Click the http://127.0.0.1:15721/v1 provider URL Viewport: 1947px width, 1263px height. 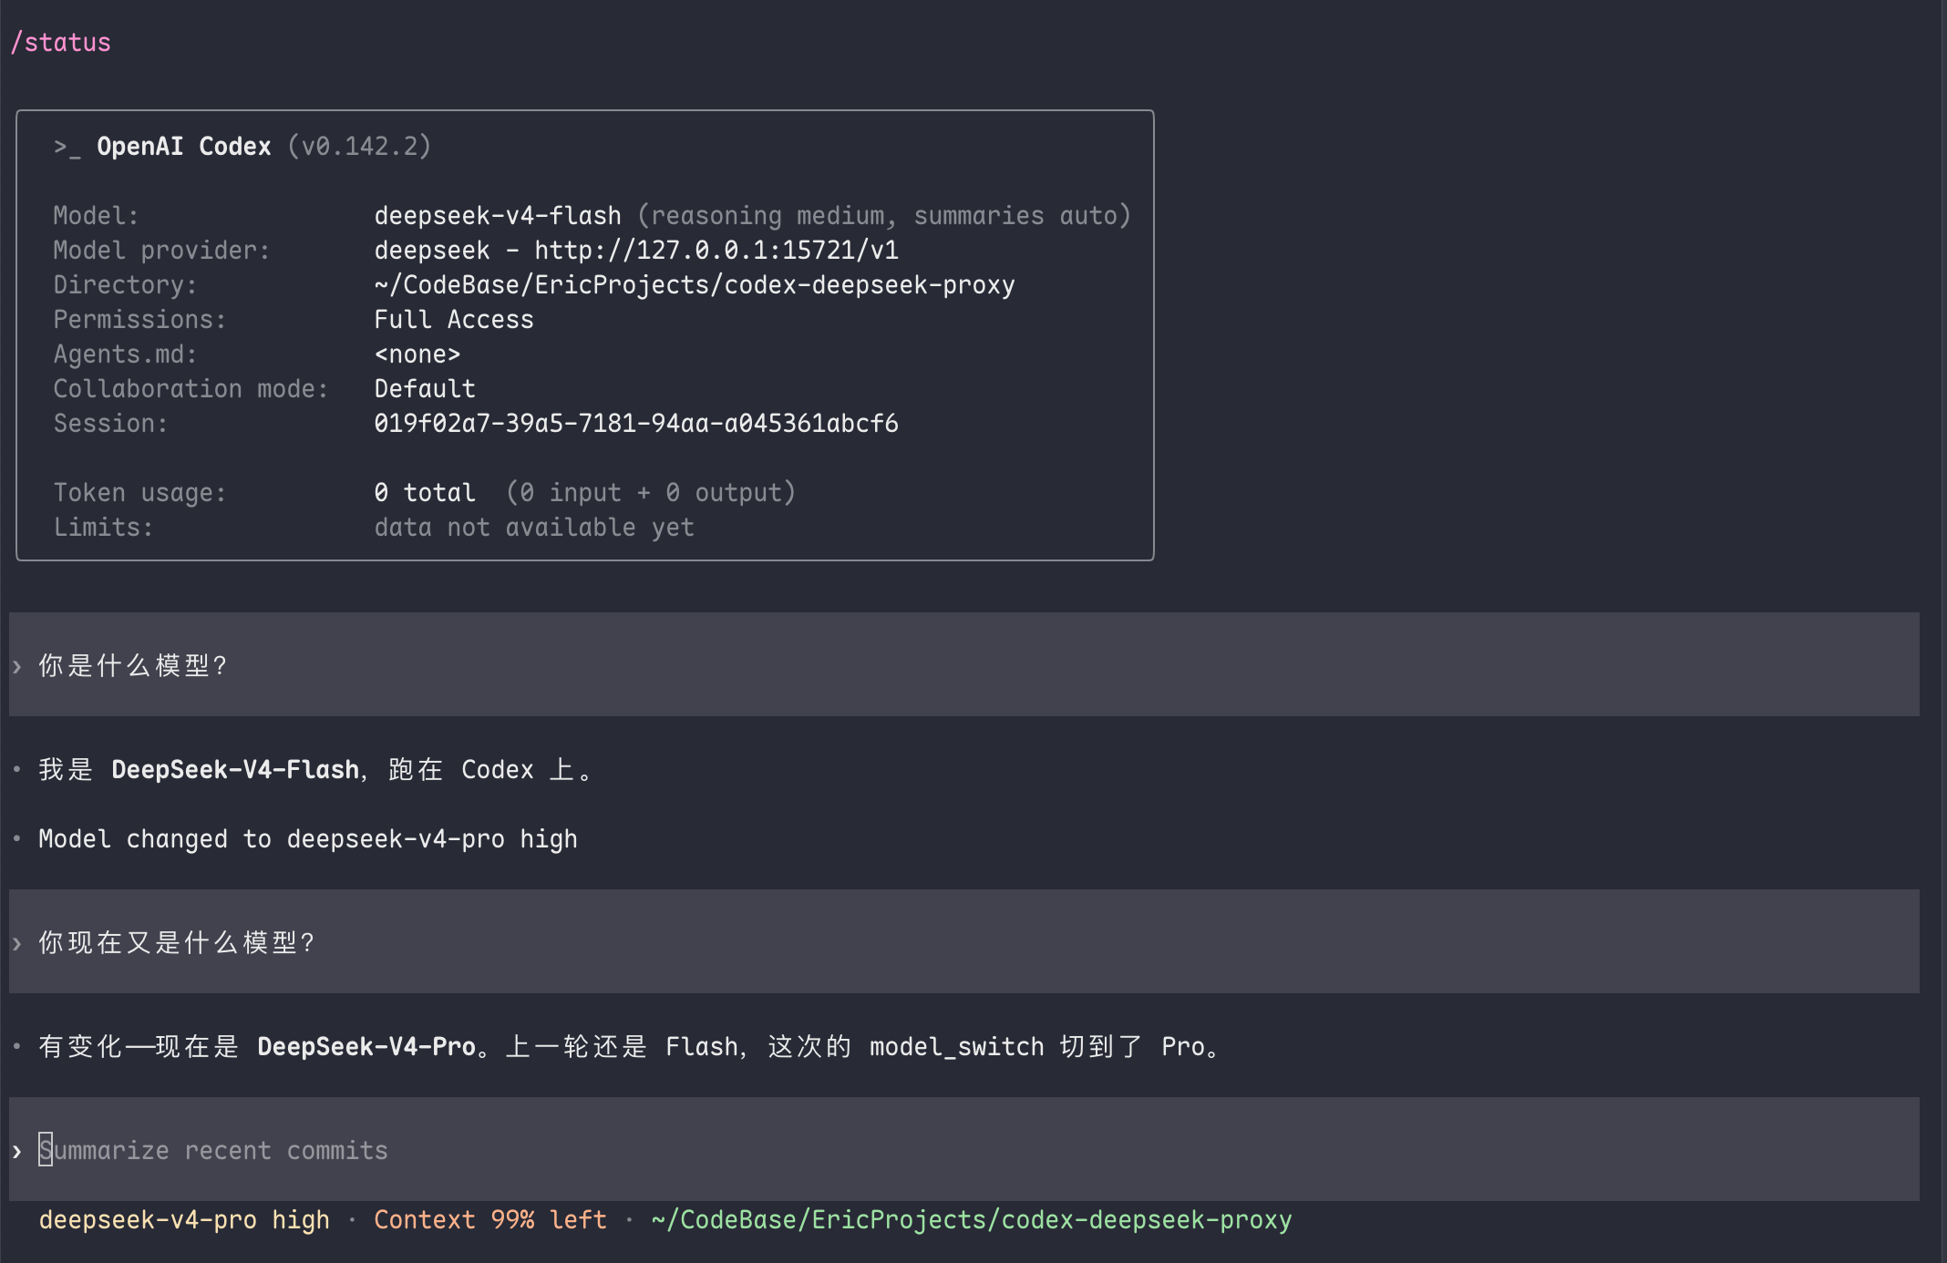716,250
